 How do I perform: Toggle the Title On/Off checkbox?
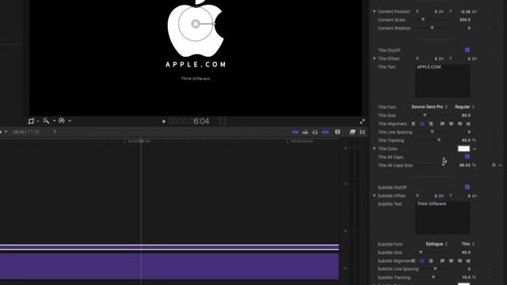pyautogui.click(x=467, y=50)
